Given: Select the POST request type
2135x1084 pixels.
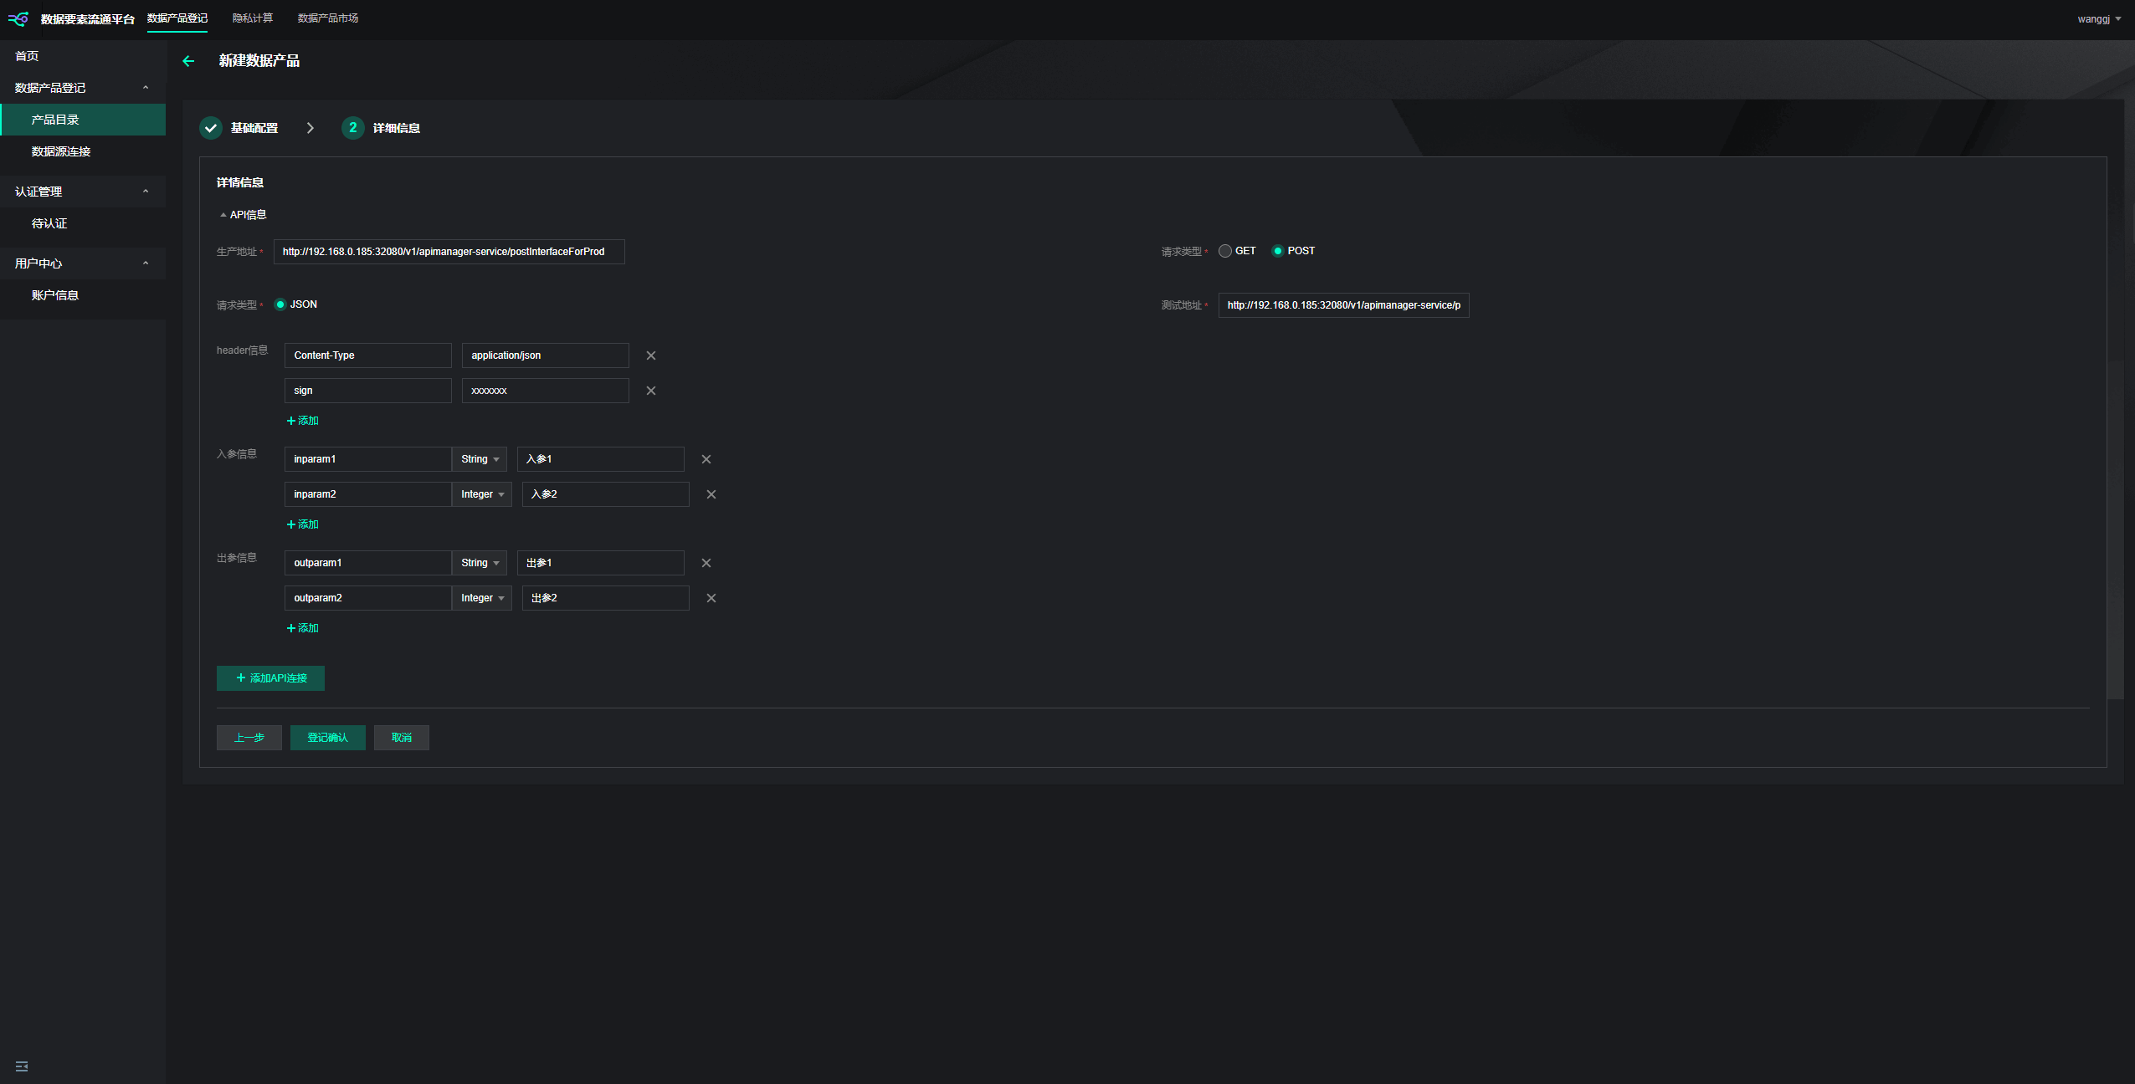Looking at the screenshot, I should [1278, 251].
